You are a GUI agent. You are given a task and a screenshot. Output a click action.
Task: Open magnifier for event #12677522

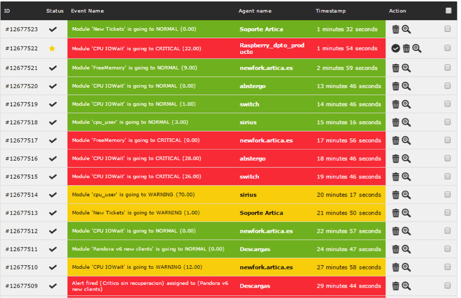click(x=417, y=49)
